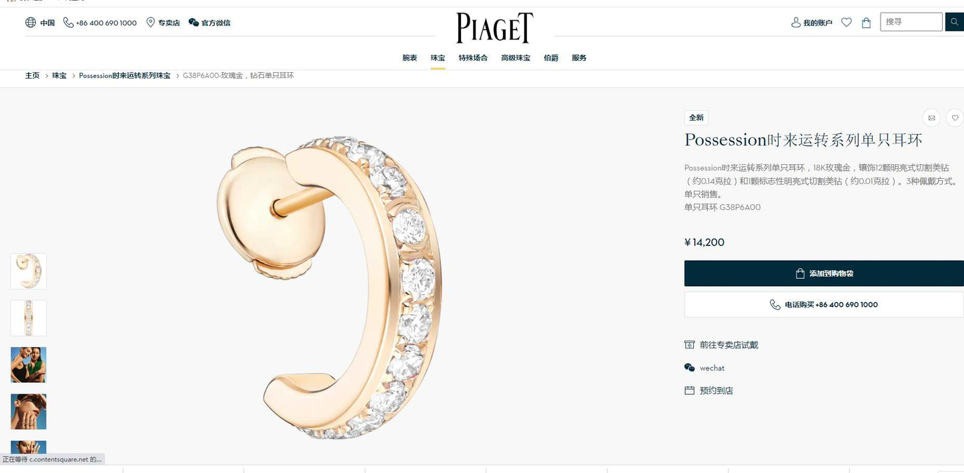Go to the Possession时来运转系列珠宝 breadcrumb
964x473 pixels.
click(x=125, y=76)
